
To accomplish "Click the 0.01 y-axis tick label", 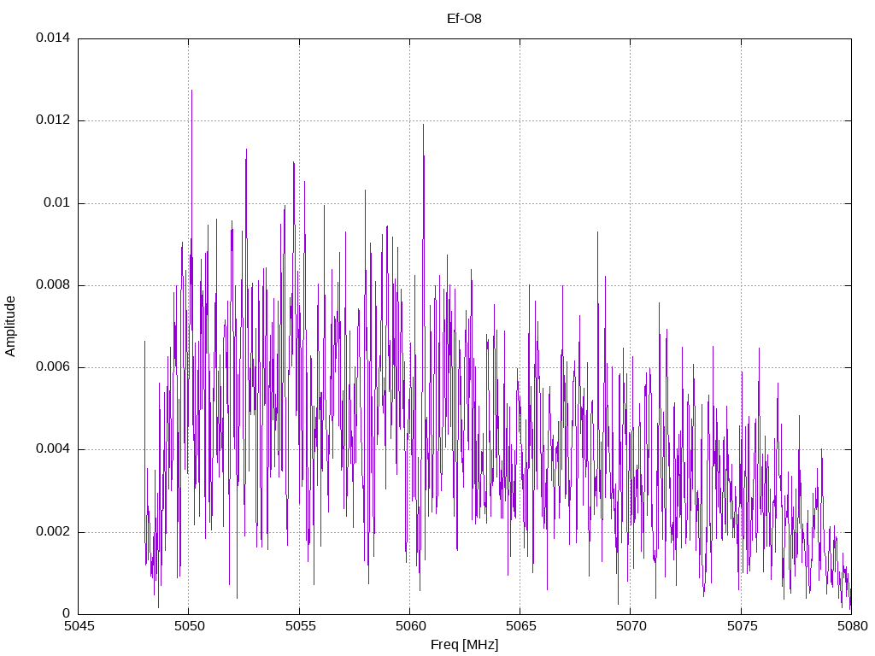I will click(57, 202).
